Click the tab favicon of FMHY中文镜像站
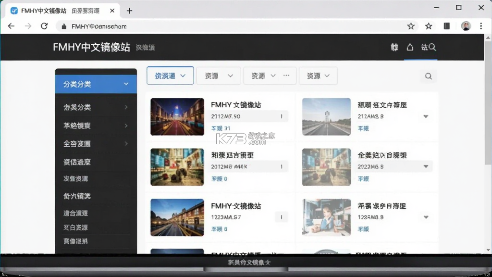Image resolution: width=492 pixels, height=277 pixels. [x=14, y=11]
